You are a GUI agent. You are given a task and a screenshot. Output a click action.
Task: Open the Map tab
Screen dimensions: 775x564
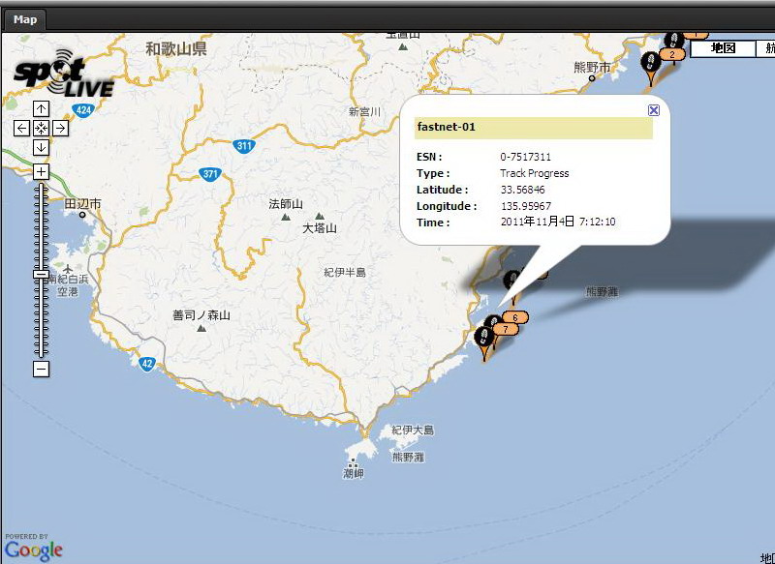25,19
